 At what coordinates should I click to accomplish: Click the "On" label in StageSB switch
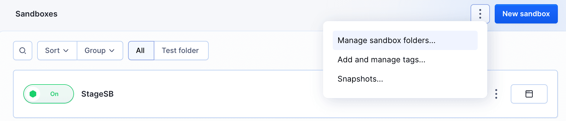[54, 94]
